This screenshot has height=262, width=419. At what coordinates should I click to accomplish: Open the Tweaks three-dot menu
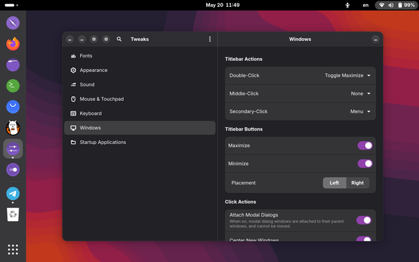[209, 39]
